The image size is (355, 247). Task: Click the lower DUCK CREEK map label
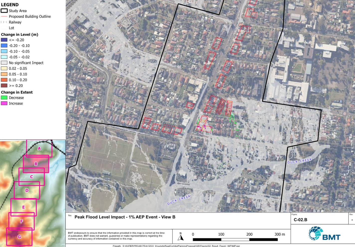click(x=179, y=200)
